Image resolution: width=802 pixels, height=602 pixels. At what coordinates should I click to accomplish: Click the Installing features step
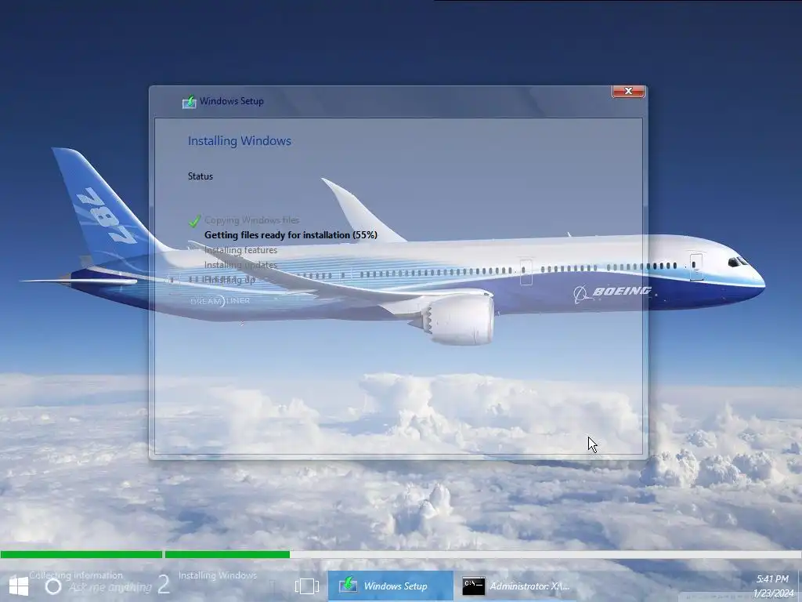click(240, 250)
